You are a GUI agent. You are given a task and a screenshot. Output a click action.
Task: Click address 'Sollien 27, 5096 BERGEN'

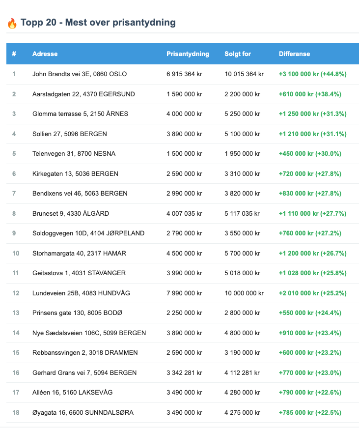tap(69, 134)
